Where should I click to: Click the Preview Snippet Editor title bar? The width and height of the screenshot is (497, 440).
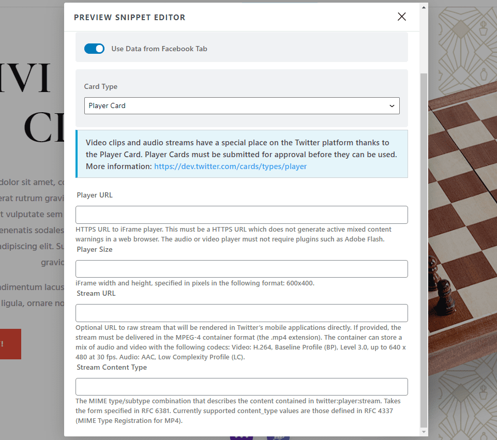pyautogui.click(x=129, y=17)
